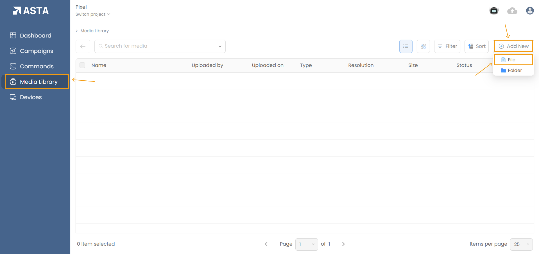The height and width of the screenshot is (254, 539).
Task: Expand the search media type dropdown
Action: [219, 46]
